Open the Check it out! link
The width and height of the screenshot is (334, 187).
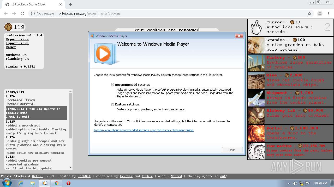17,117
